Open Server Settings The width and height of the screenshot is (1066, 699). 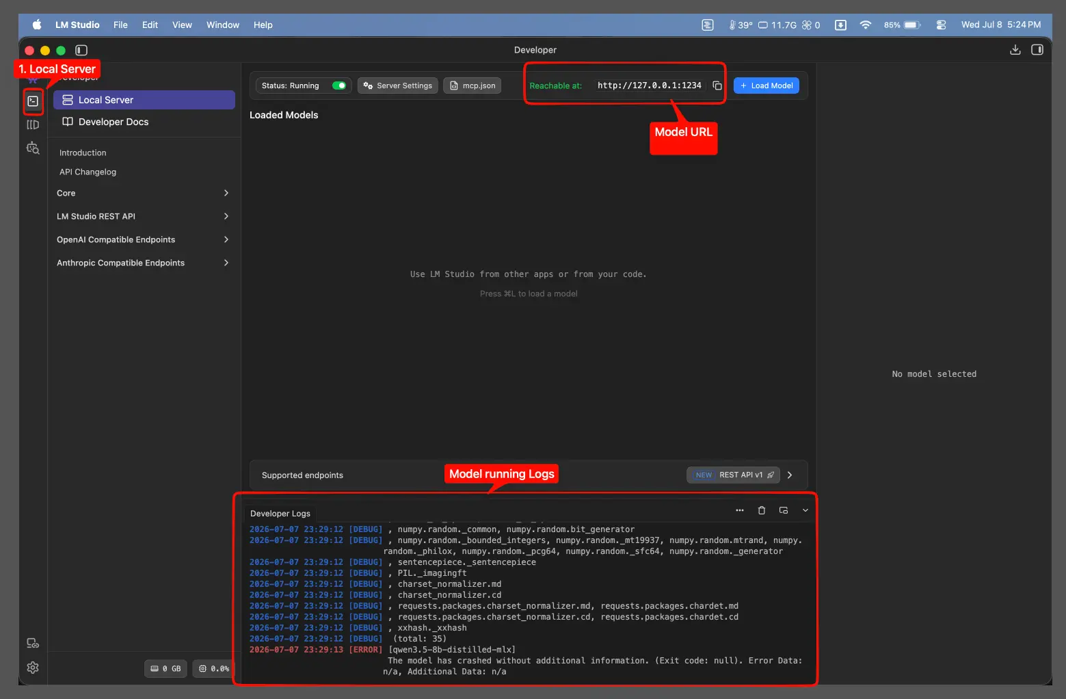coord(398,85)
